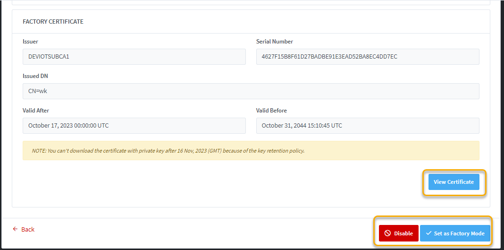Click the Set as Factory Mode text
The image size is (504, 250).
[x=459, y=233]
